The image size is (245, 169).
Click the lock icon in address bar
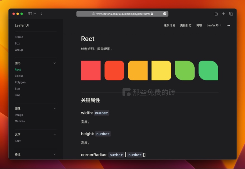pos(152,14)
